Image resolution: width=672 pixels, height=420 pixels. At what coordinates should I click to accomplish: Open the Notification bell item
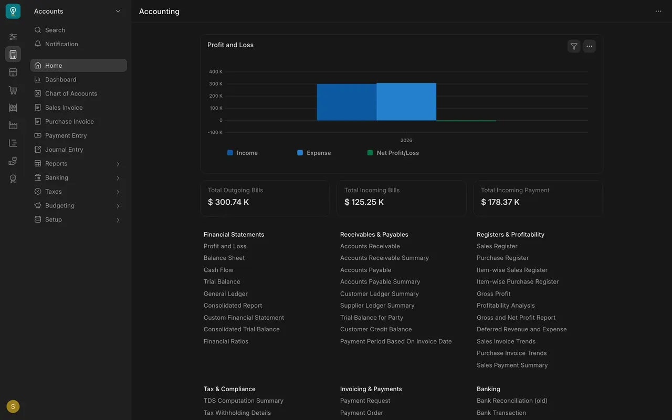pos(79,44)
